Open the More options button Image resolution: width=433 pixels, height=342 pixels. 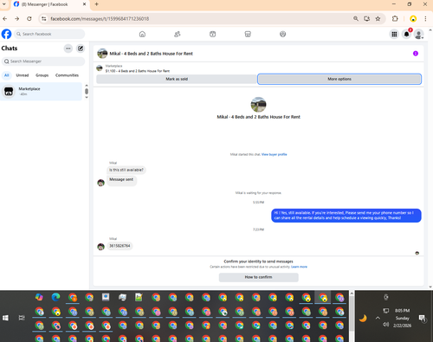point(339,79)
